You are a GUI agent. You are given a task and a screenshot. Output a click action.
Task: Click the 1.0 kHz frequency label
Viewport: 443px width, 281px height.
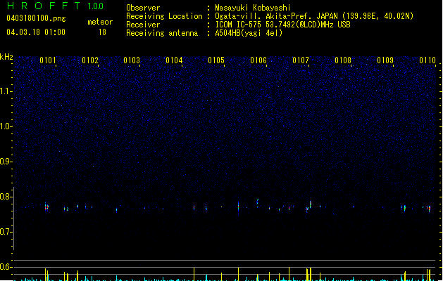click(6, 126)
